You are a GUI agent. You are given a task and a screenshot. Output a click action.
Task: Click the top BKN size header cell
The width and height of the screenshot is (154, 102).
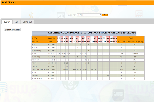pos(115,38)
